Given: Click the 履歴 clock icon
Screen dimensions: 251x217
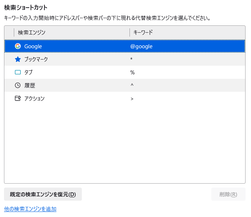Looking at the screenshot, I should pos(18,85).
